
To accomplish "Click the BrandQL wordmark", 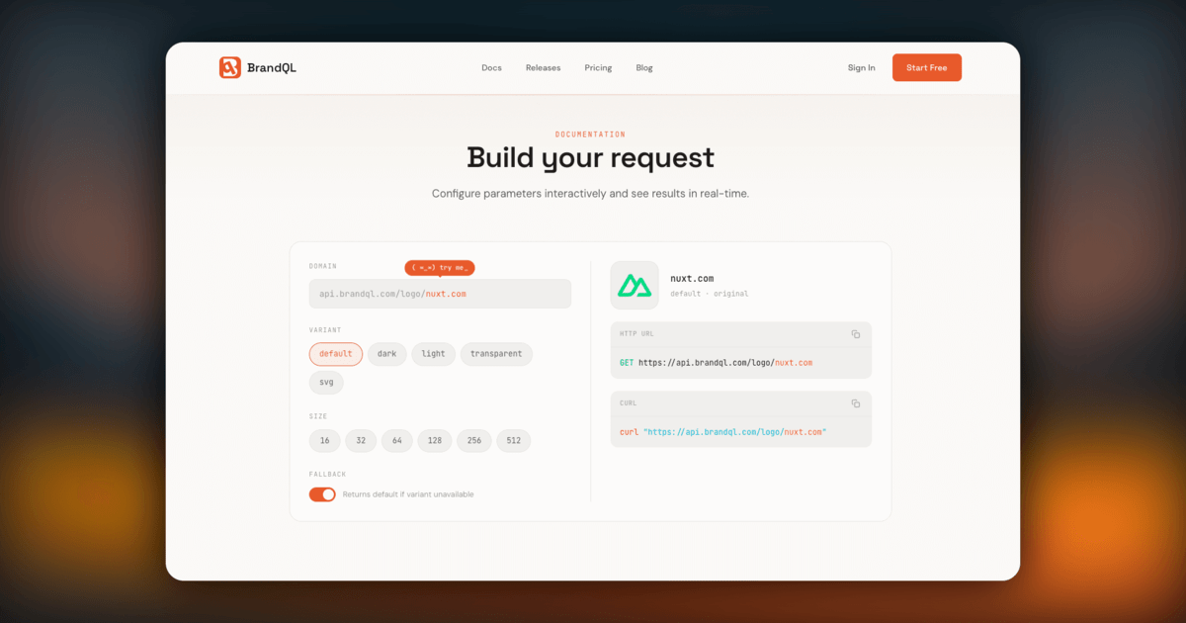I will tap(273, 68).
